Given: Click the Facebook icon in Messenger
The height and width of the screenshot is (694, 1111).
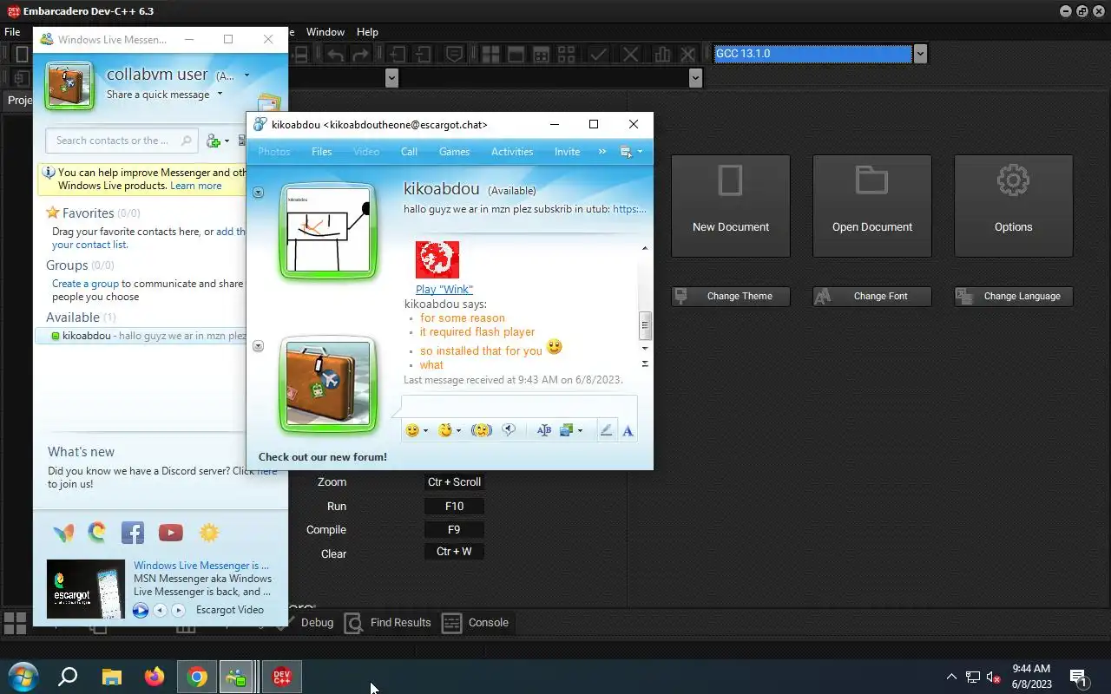Looking at the screenshot, I should (x=133, y=533).
